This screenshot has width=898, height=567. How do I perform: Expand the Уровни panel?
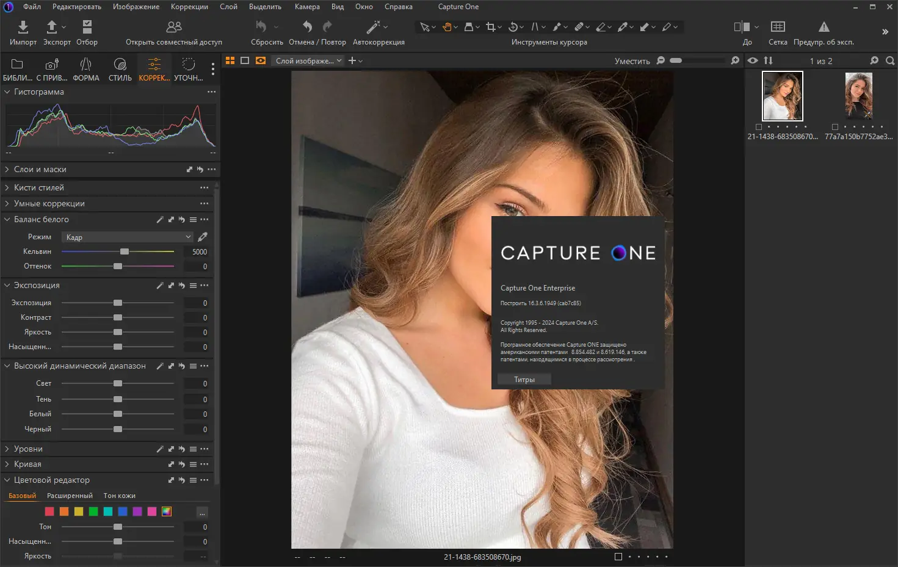(7, 449)
